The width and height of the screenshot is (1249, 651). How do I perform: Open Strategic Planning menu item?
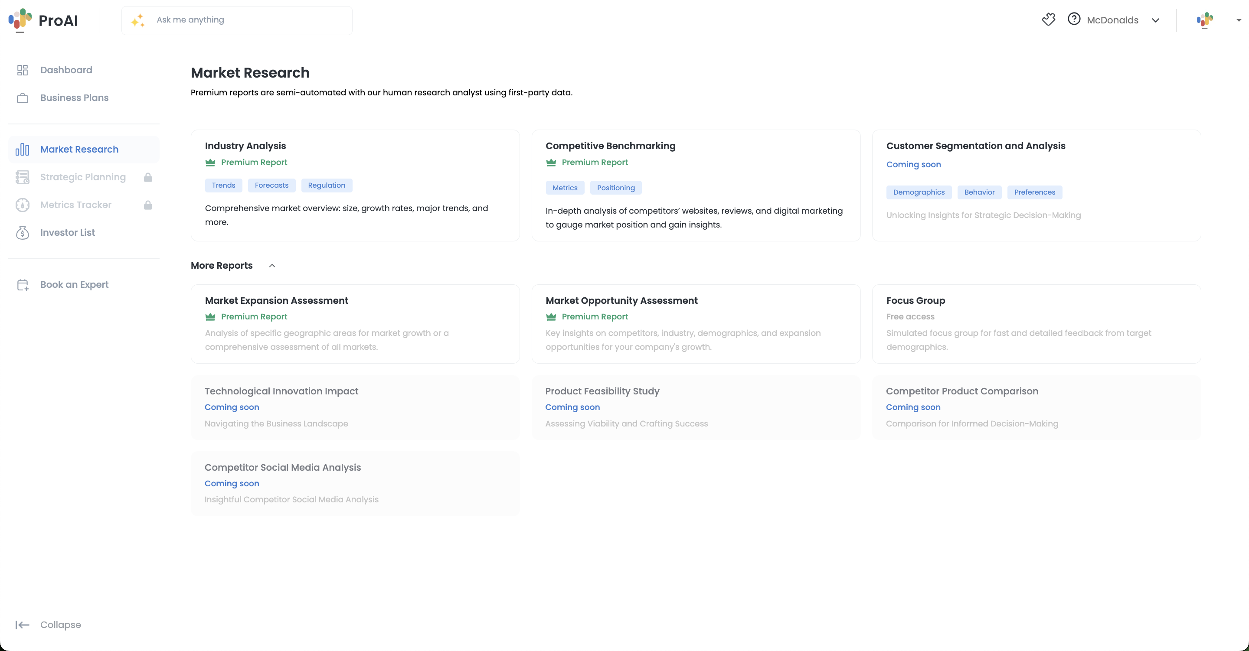[x=83, y=177]
